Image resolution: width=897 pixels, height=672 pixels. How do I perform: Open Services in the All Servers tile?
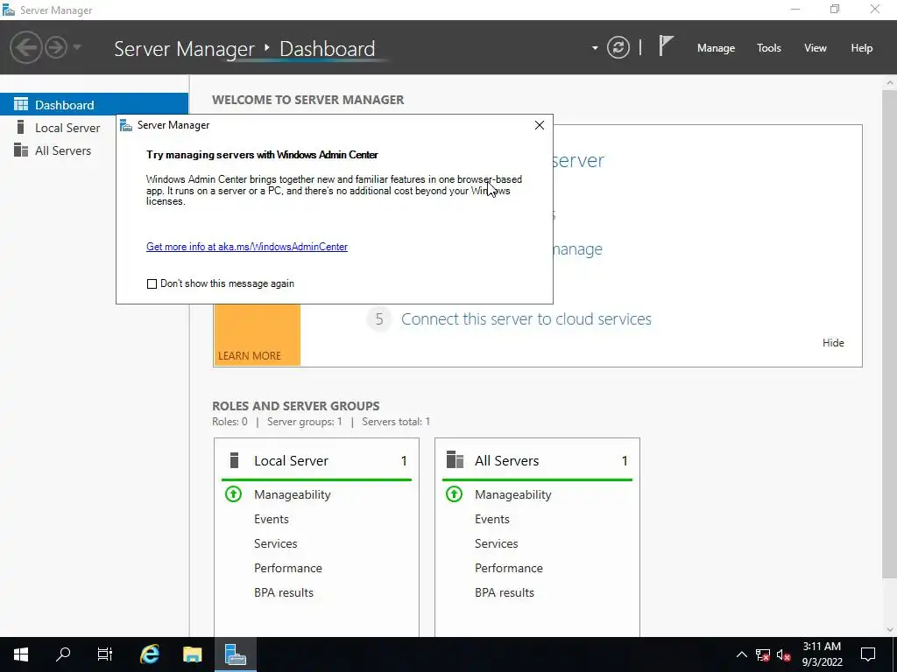click(496, 543)
